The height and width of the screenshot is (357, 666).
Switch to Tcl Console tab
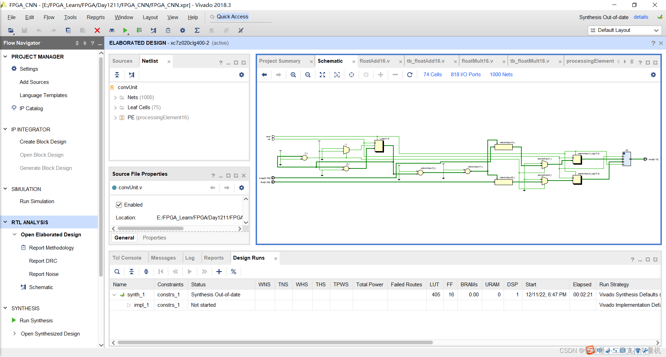click(x=127, y=258)
